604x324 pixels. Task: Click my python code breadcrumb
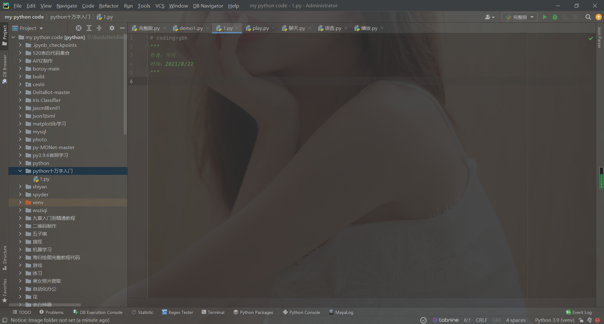24,17
